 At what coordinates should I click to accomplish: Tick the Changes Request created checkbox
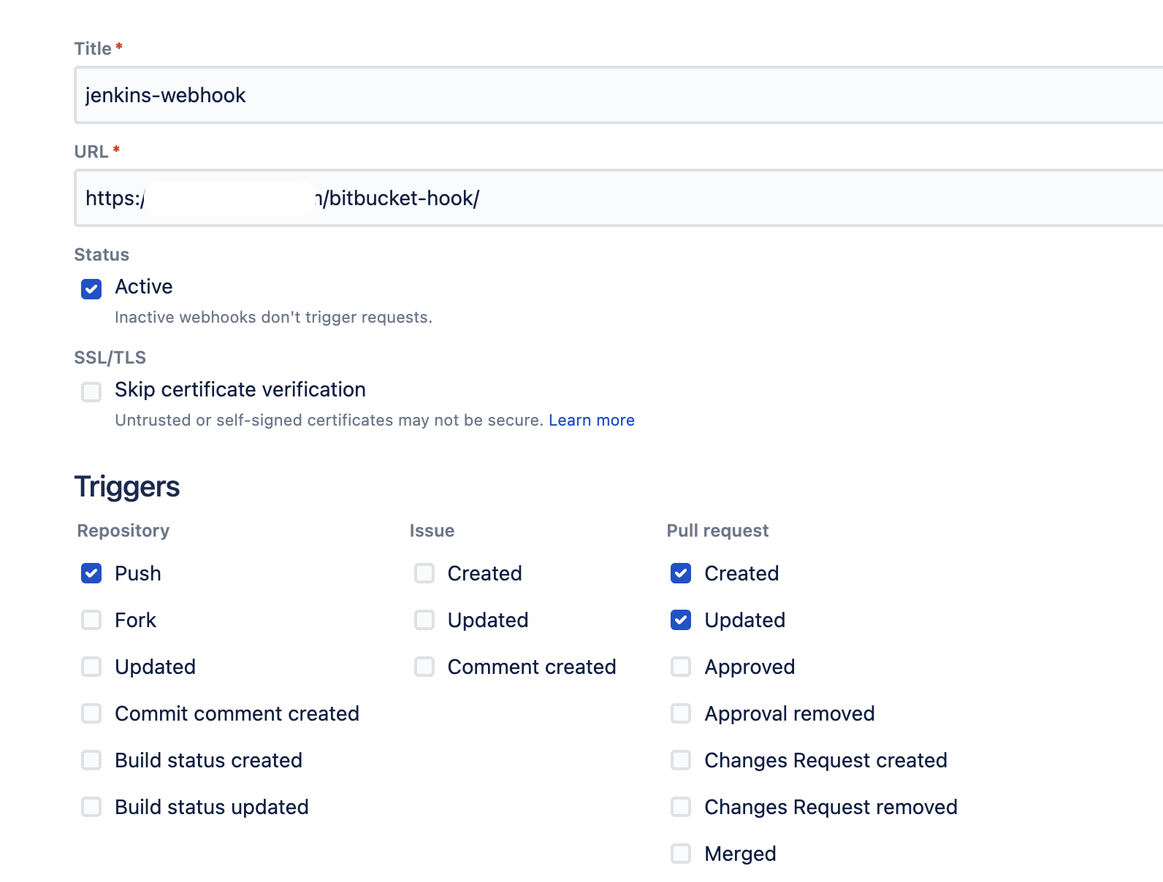681,761
